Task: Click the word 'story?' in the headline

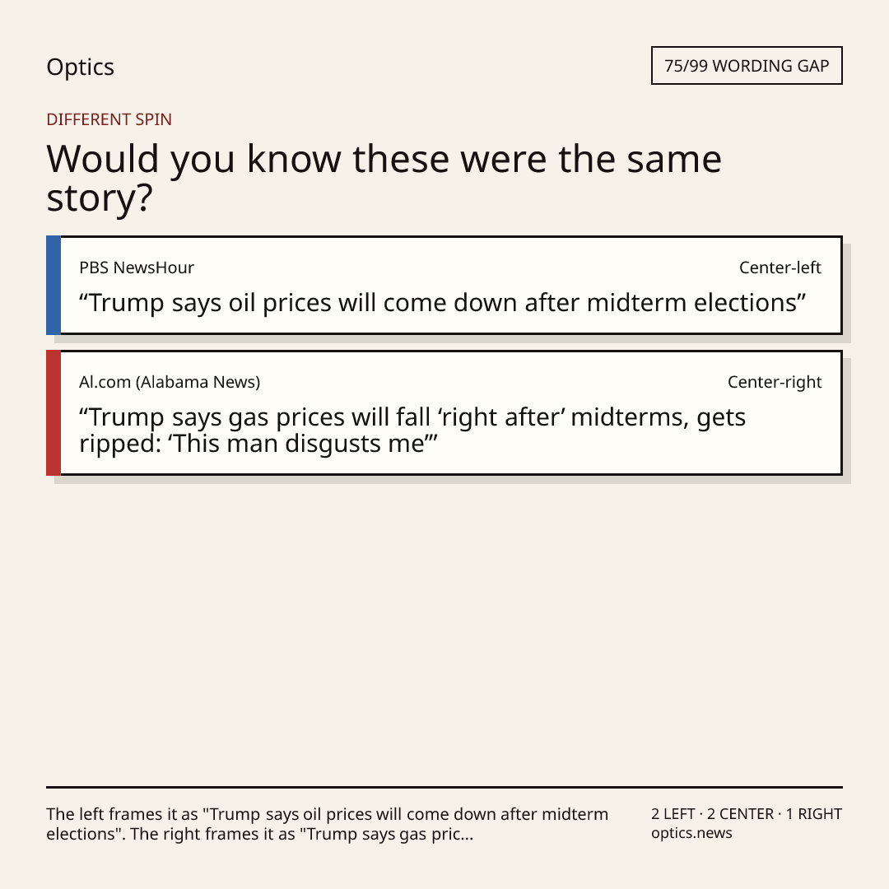Action: [100, 198]
